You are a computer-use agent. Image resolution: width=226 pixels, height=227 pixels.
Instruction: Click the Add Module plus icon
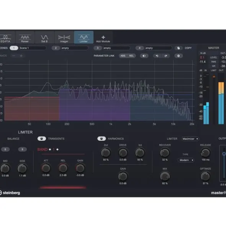(x=103, y=37)
